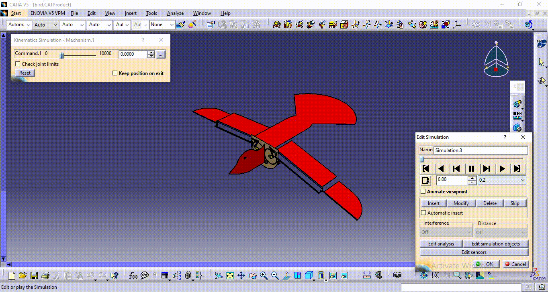
Task: Activate the Fly mode airplane icon
Action: 218,276
